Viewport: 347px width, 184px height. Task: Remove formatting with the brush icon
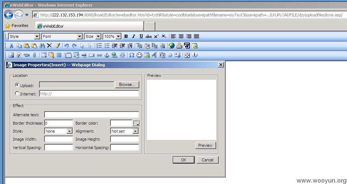[x=57, y=46]
